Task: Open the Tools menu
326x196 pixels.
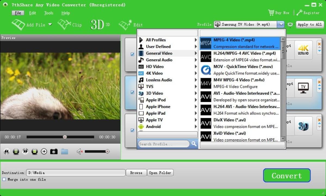Action: pos(48,13)
